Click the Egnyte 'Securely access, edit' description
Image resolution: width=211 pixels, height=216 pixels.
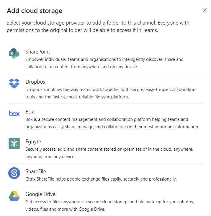[x=109, y=153]
